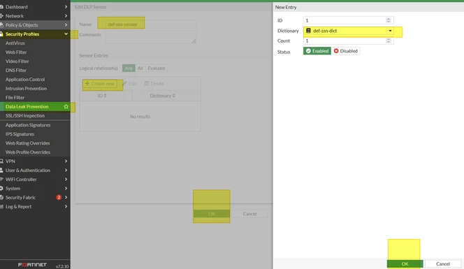Viewport: 464px width, 269px height.
Task: Adjust the ID field spinner
Action: [x=389, y=20]
